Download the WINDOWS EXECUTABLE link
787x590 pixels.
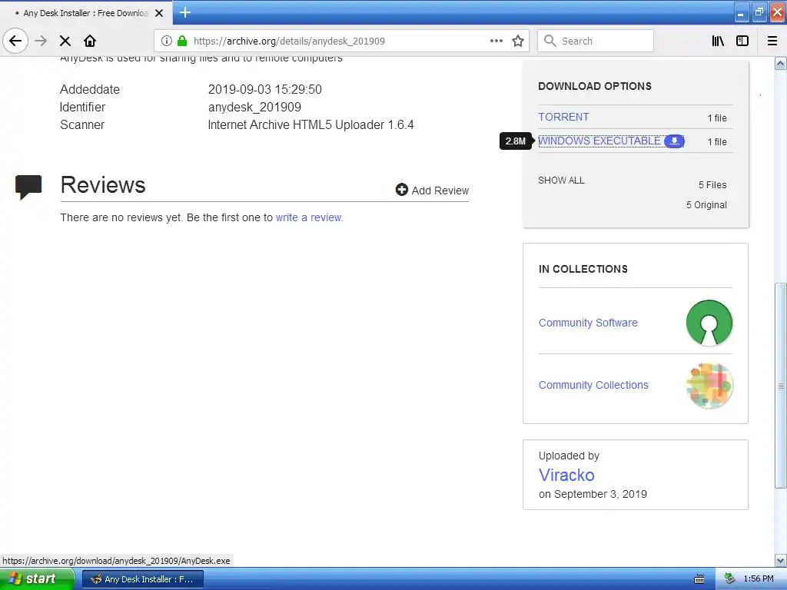pyautogui.click(x=599, y=141)
